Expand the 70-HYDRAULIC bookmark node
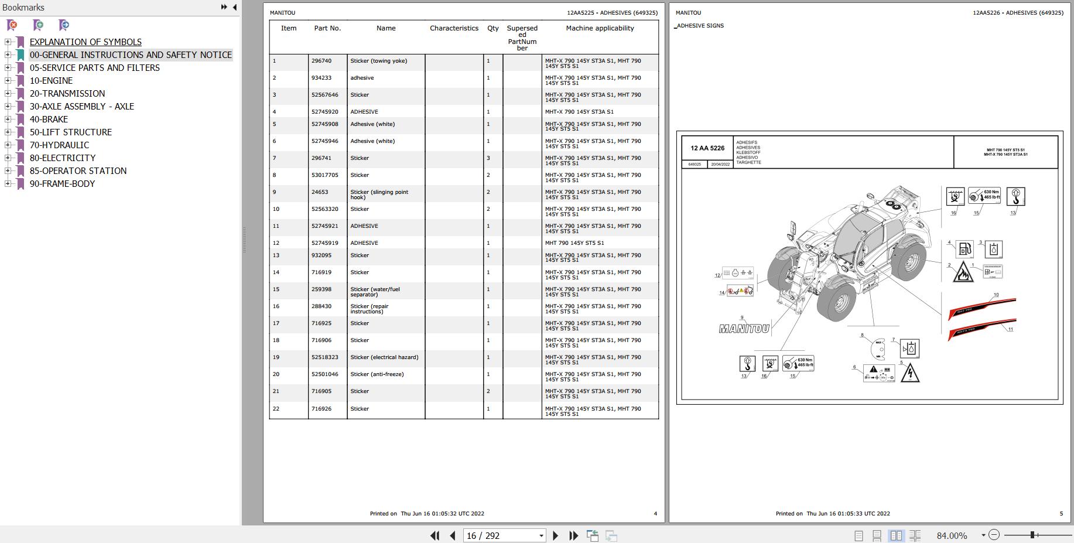The image size is (1074, 543). (x=8, y=145)
